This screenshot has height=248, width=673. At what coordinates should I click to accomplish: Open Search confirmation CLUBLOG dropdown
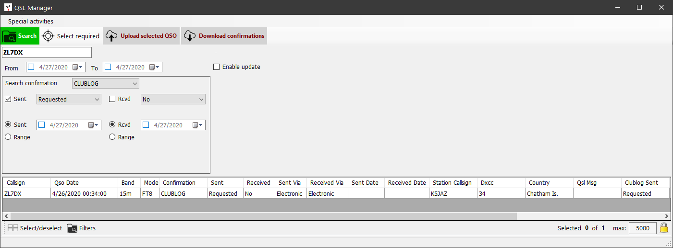pos(105,83)
